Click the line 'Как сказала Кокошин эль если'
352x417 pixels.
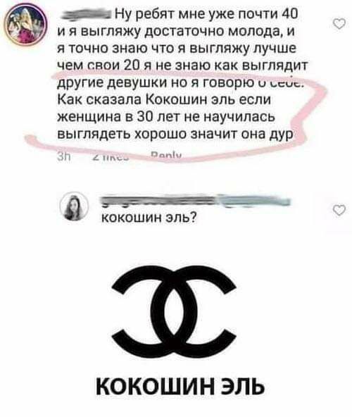point(164,100)
